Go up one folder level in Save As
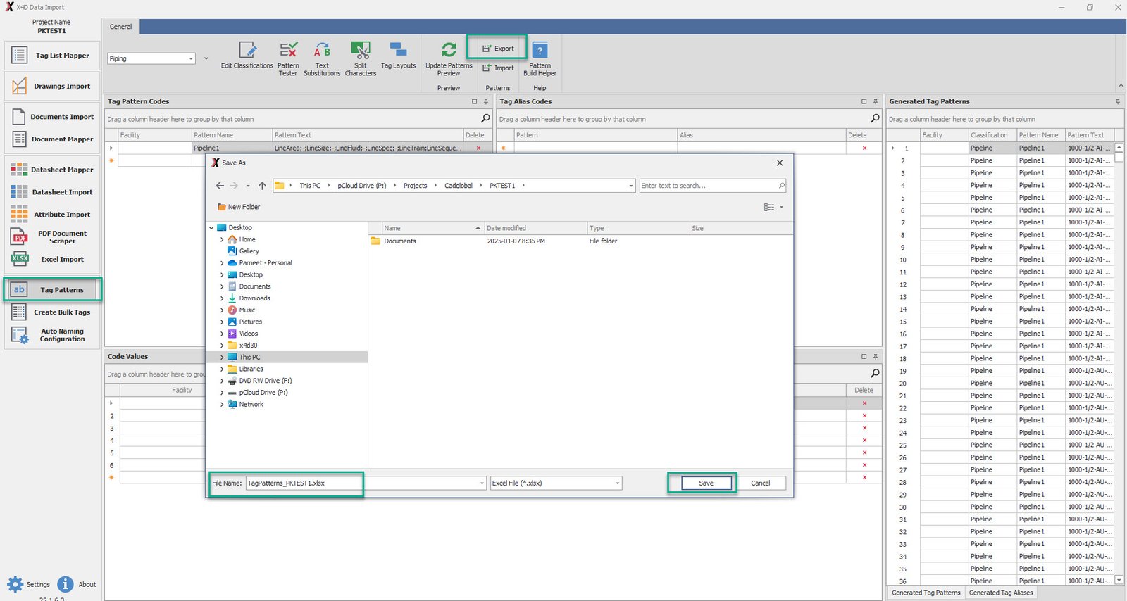Viewport: 1127px width, 601px height. [262, 186]
